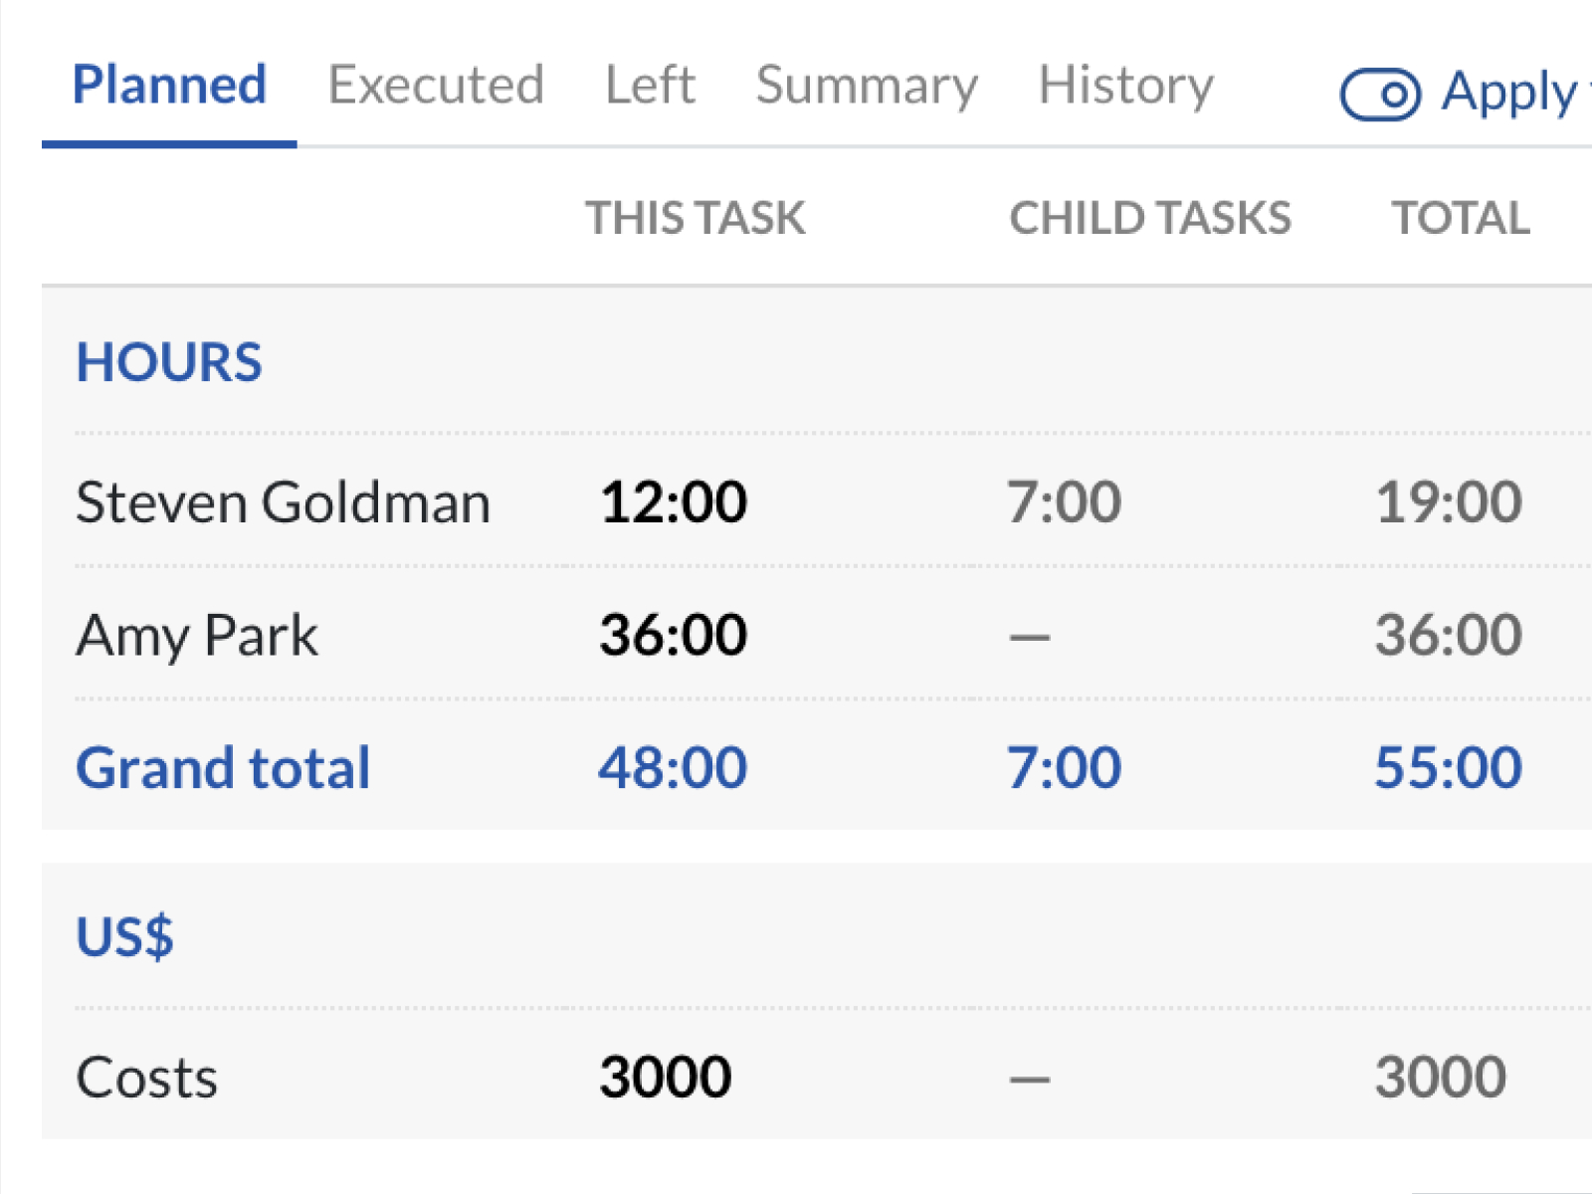Select the HOURS section heading
The image size is (1592, 1194).
(x=169, y=362)
